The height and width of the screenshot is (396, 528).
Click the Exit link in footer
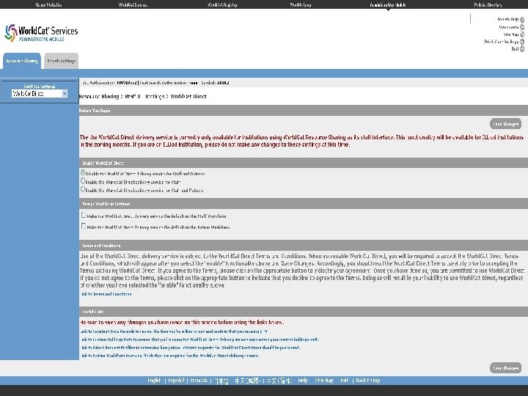pyautogui.click(x=344, y=381)
